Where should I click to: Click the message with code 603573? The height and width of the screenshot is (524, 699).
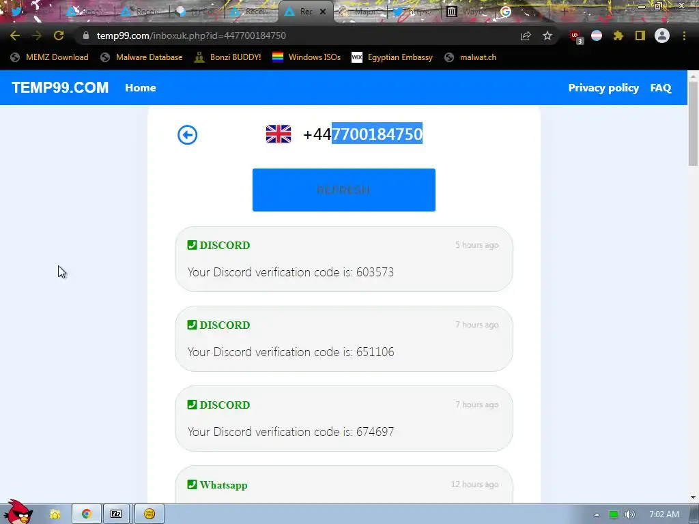(x=344, y=259)
